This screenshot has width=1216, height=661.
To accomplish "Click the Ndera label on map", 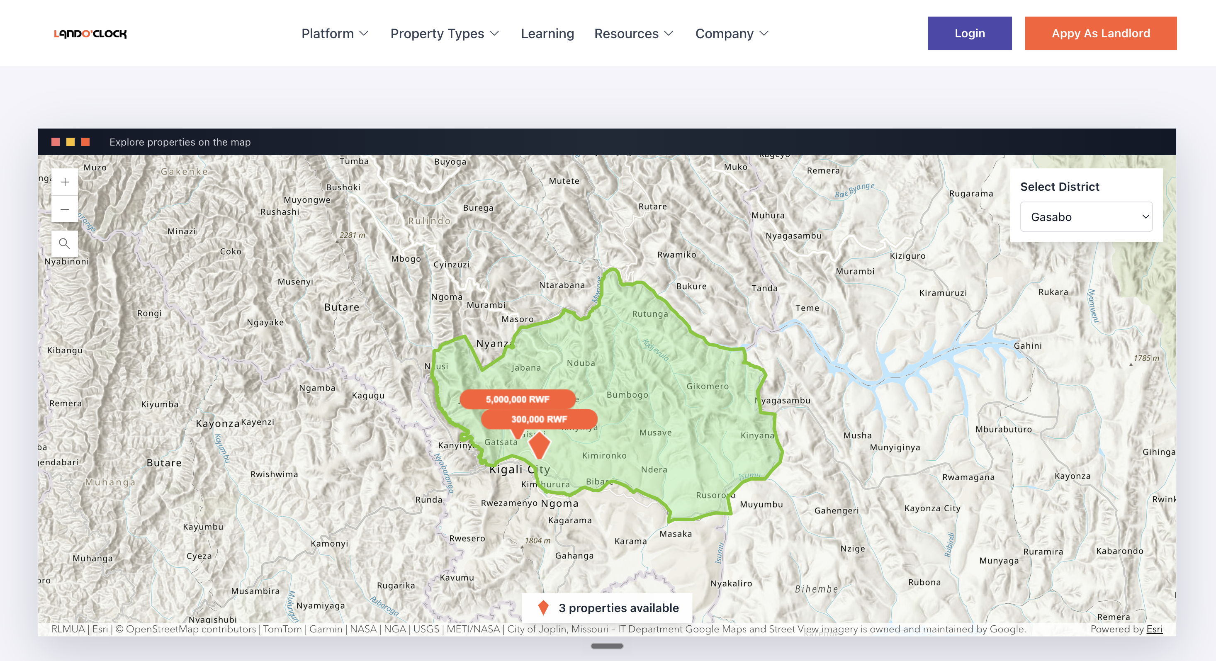I will click(654, 470).
